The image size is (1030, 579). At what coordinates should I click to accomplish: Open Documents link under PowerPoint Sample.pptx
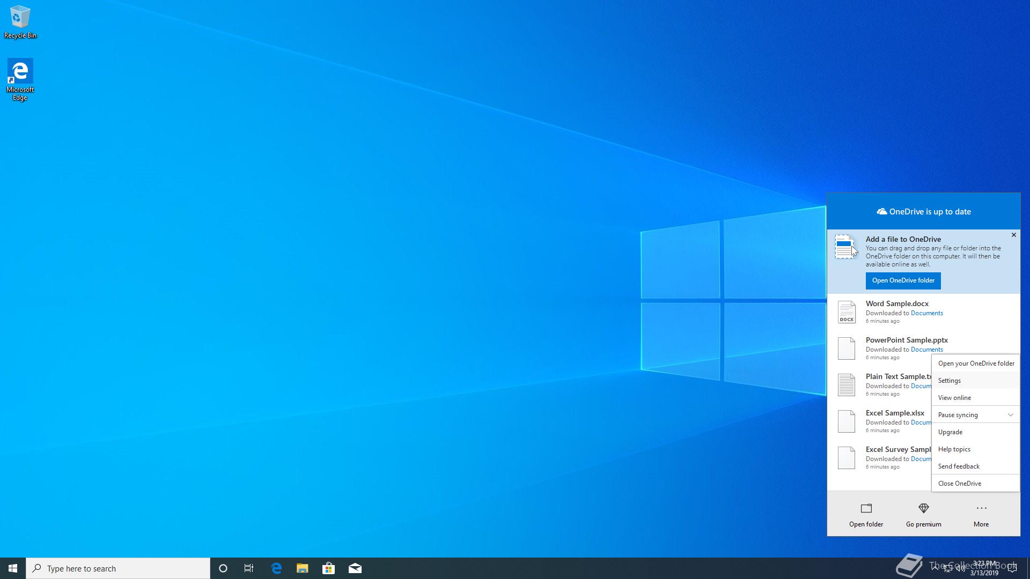pos(926,350)
